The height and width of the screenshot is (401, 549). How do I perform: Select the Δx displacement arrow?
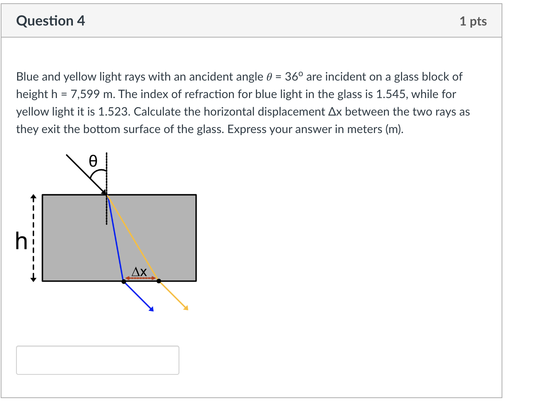point(140,278)
